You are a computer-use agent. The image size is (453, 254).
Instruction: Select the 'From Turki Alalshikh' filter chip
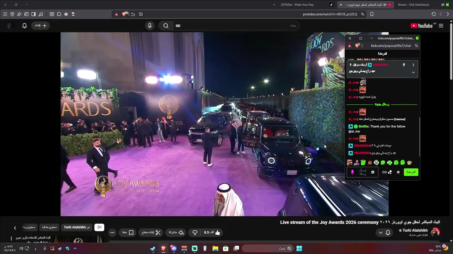point(77,227)
